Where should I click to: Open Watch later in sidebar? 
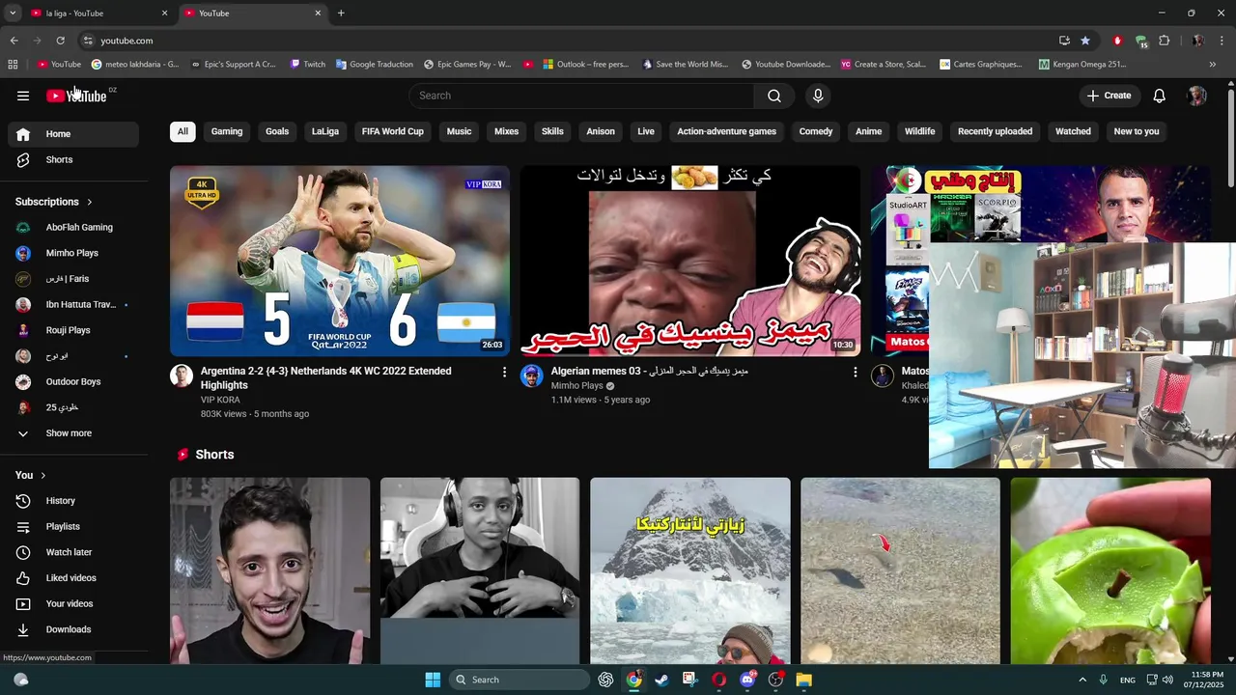(73, 552)
